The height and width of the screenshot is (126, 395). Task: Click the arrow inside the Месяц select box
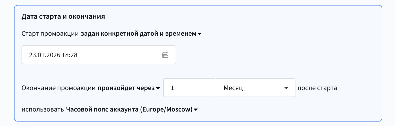coord(286,88)
